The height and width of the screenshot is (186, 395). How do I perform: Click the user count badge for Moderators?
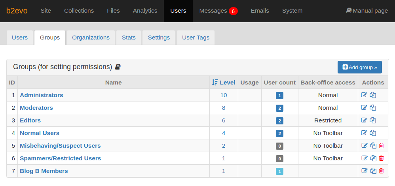coord(279,108)
